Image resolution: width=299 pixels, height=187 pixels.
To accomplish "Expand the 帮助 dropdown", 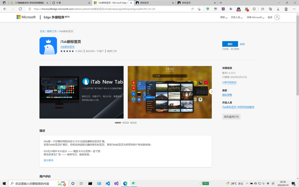I will tap(224, 17).
